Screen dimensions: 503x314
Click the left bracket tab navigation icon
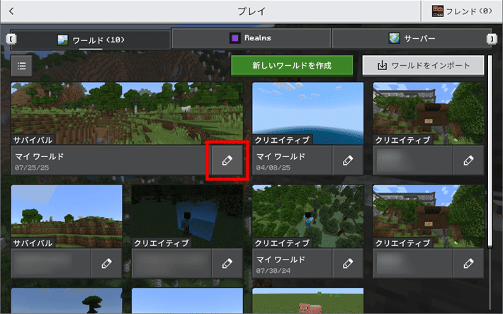(x=11, y=39)
